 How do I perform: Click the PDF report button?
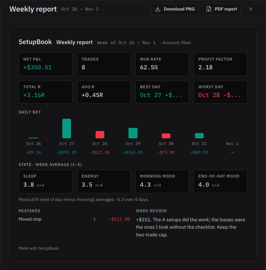(222, 9)
